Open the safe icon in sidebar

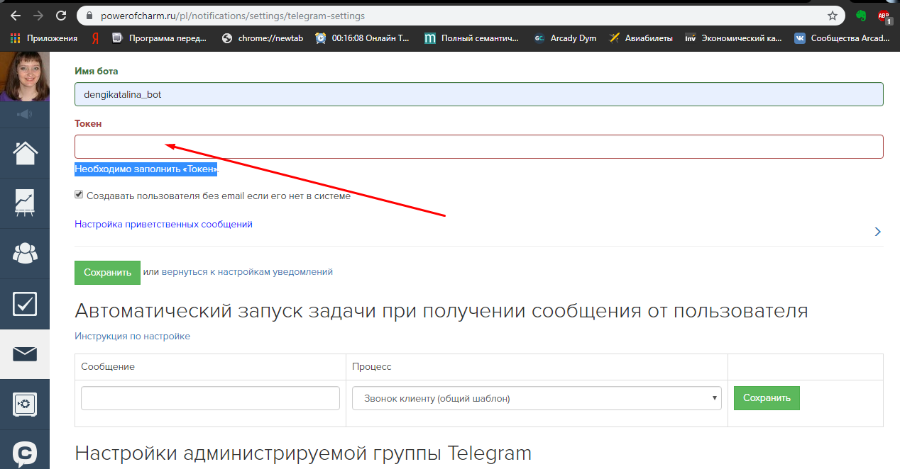coord(25,404)
